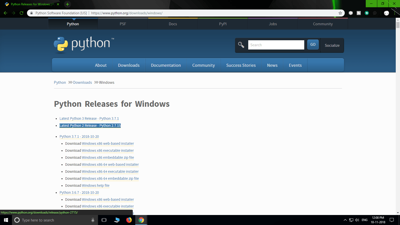Go to the PyPI top tab

point(223,24)
